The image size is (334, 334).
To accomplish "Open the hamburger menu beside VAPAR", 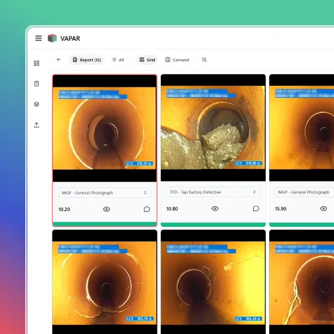I will coord(38,38).
